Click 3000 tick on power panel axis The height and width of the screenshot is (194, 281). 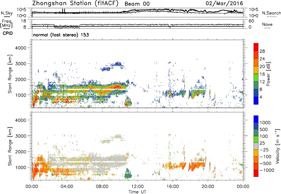[20, 64]
